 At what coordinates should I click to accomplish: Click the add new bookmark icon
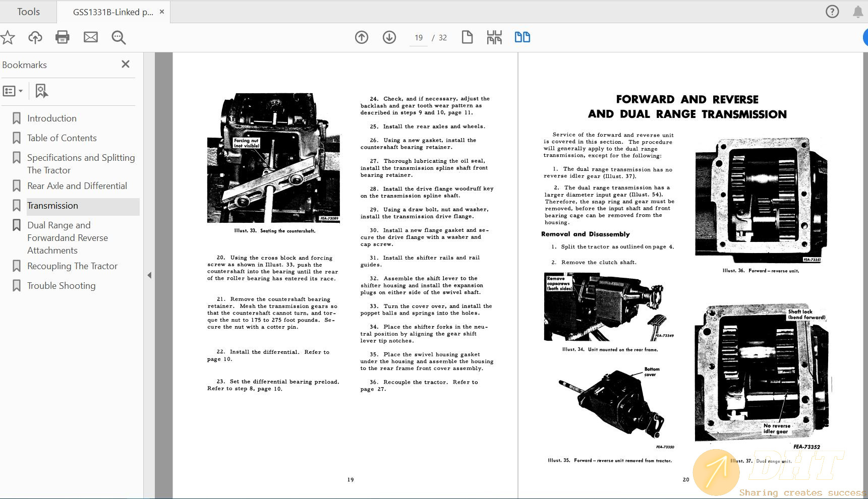tap(41, 91)
